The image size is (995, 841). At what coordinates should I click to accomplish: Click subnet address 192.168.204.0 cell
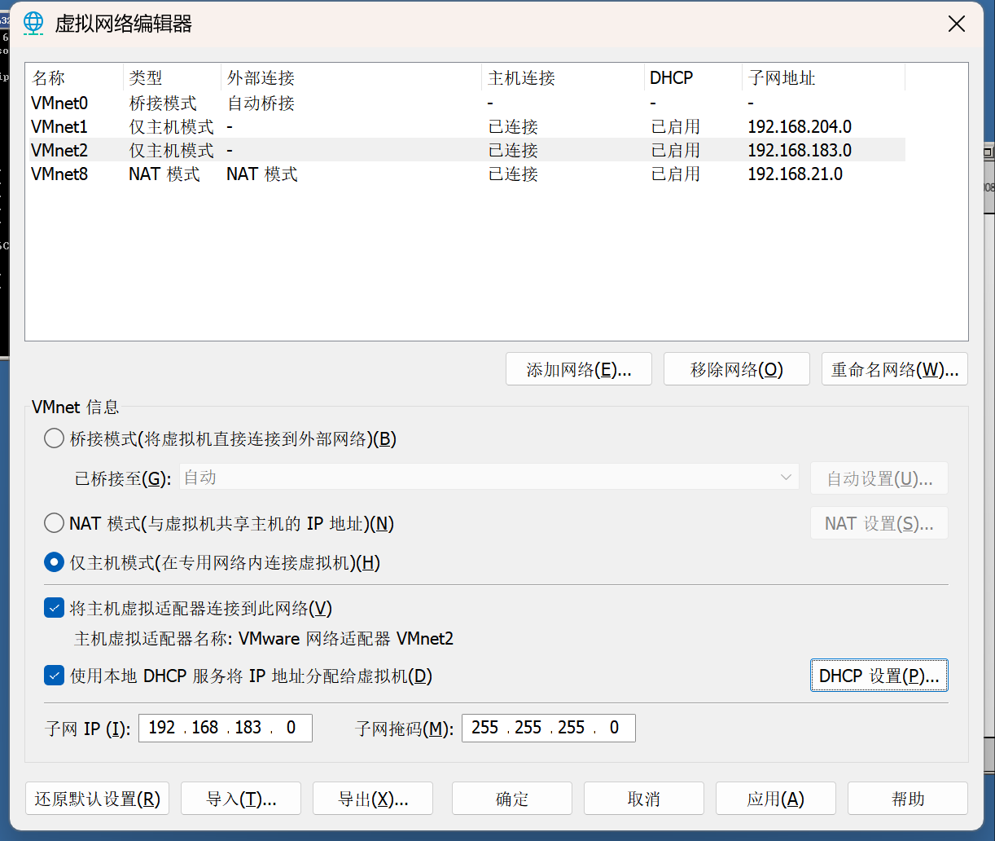(x=800, y=127)
